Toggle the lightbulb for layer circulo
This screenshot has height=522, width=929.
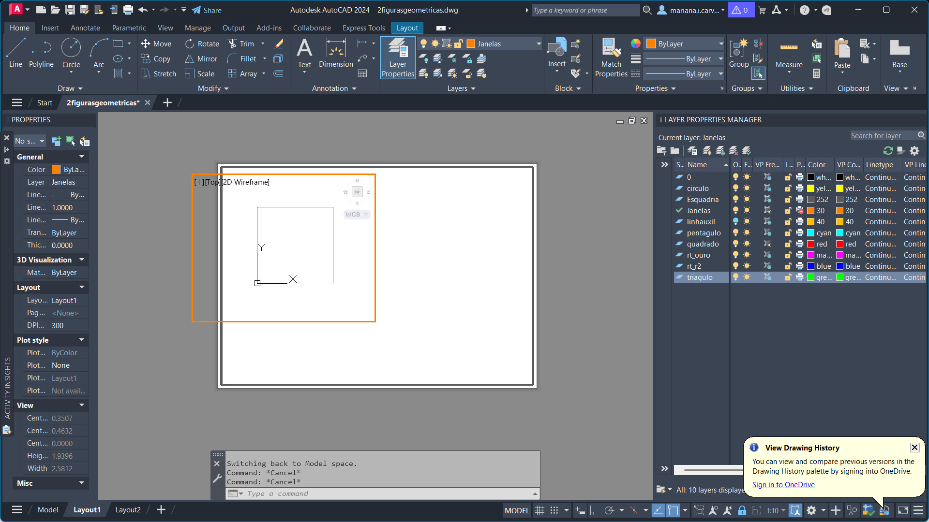pyautogui.click(x=736, y=188)
